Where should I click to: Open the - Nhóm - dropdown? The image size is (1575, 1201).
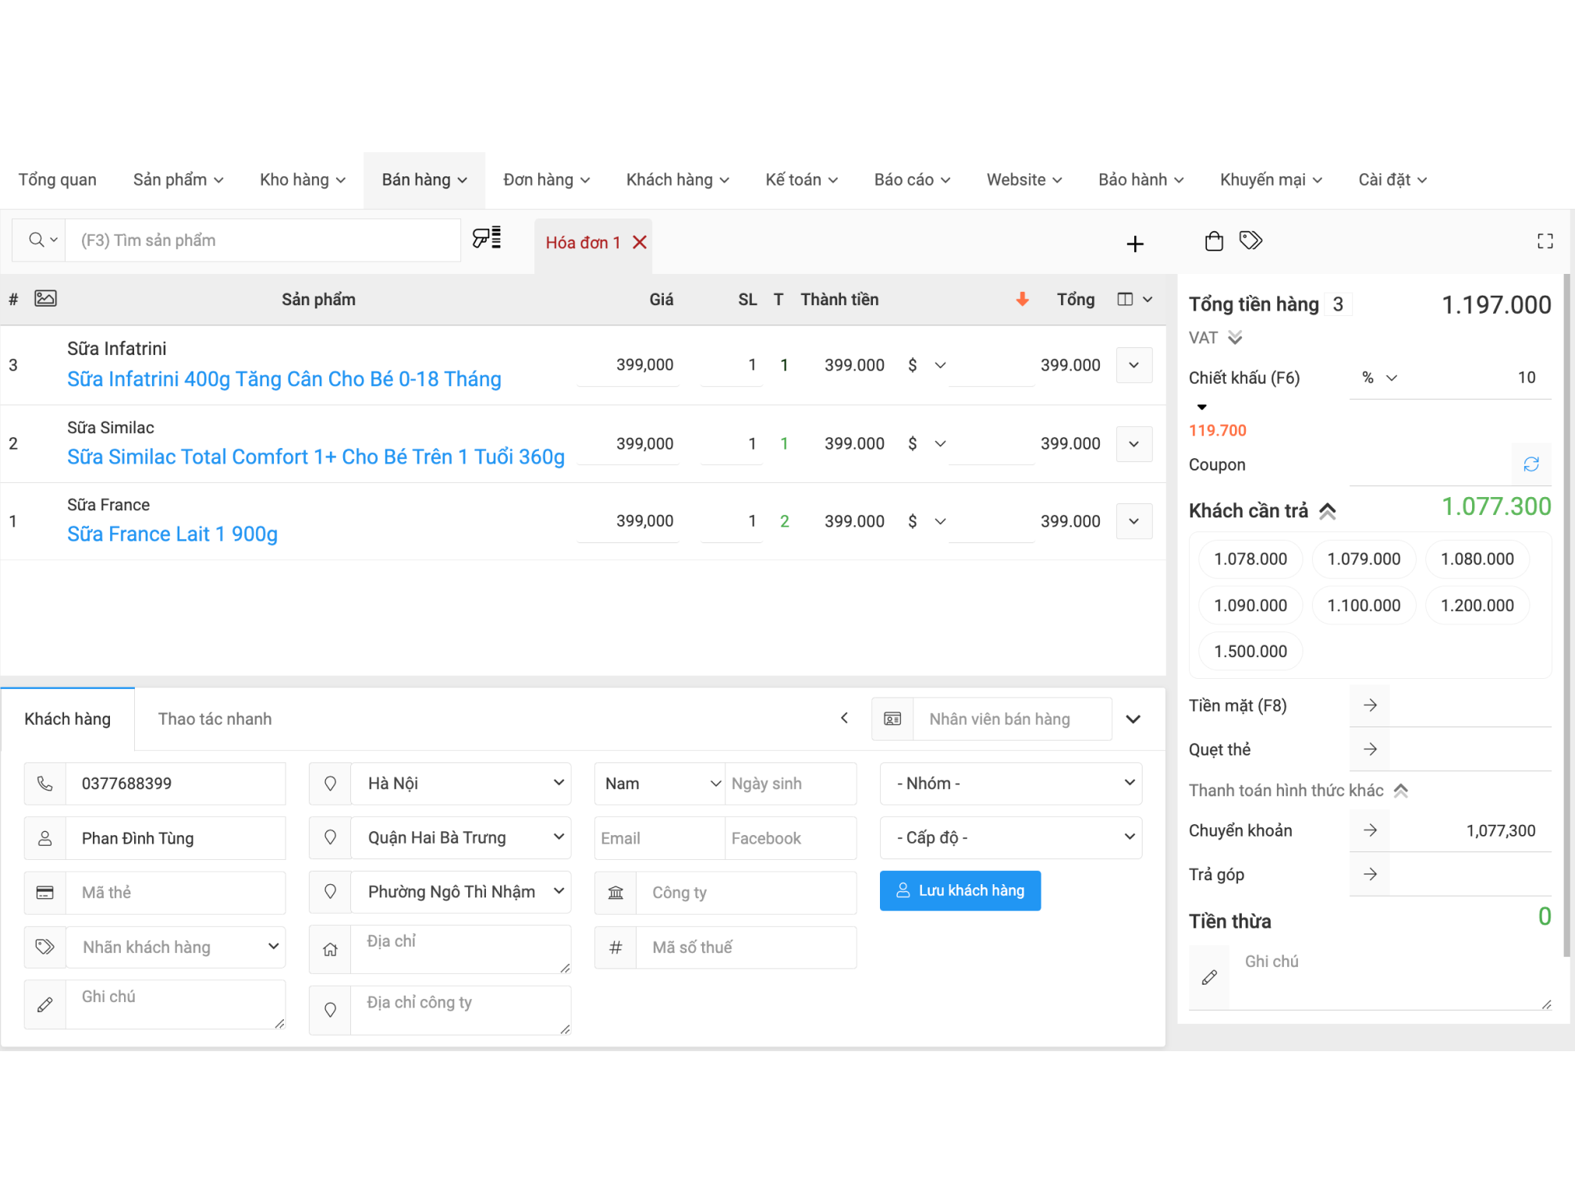tap(1011, 783)
